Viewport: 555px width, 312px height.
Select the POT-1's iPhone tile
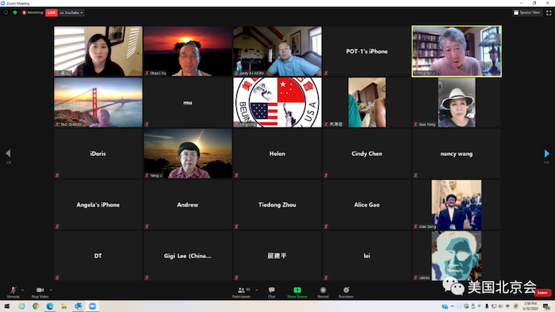[367, 51]
